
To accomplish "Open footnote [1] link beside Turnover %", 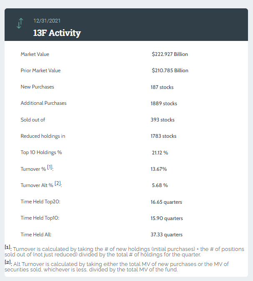I will click(50, 167).
